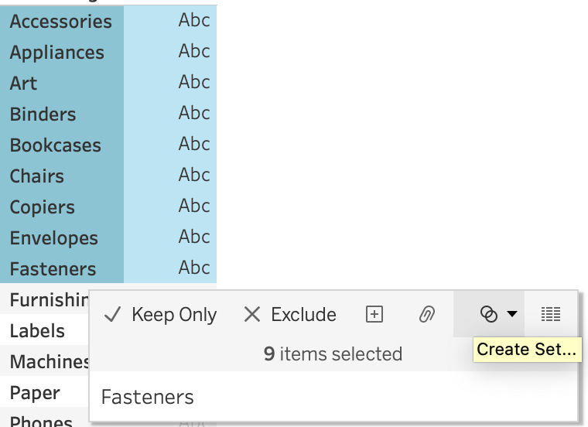Click the Bookcases row header
This screenshot has width=588, height=427.
55,145
